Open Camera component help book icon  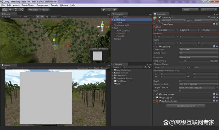coord(214,46)
